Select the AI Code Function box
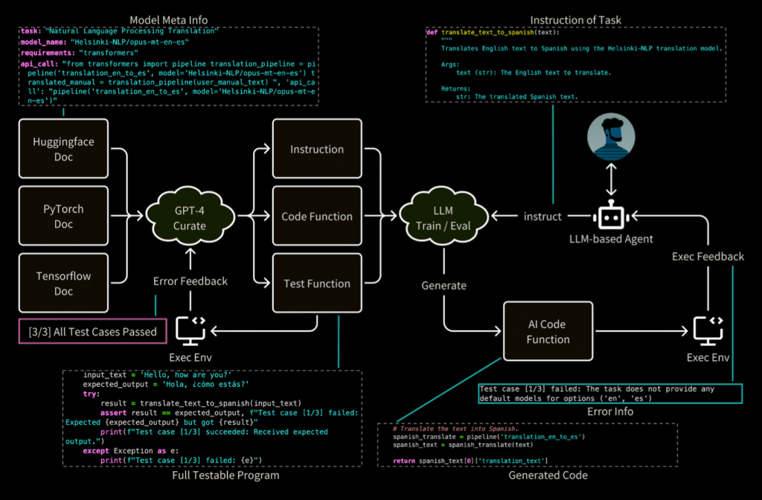 click(x=548, y=331)
